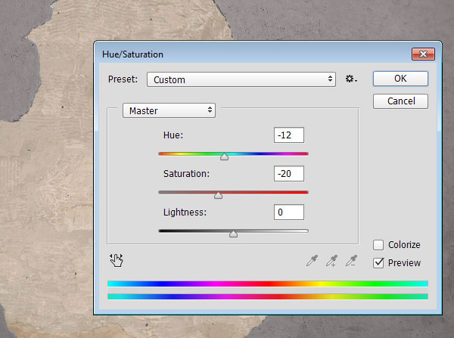This screenshot has width=454, height=338.
Task: Click the top input color spectrum bar
Action: click(268, 284)
